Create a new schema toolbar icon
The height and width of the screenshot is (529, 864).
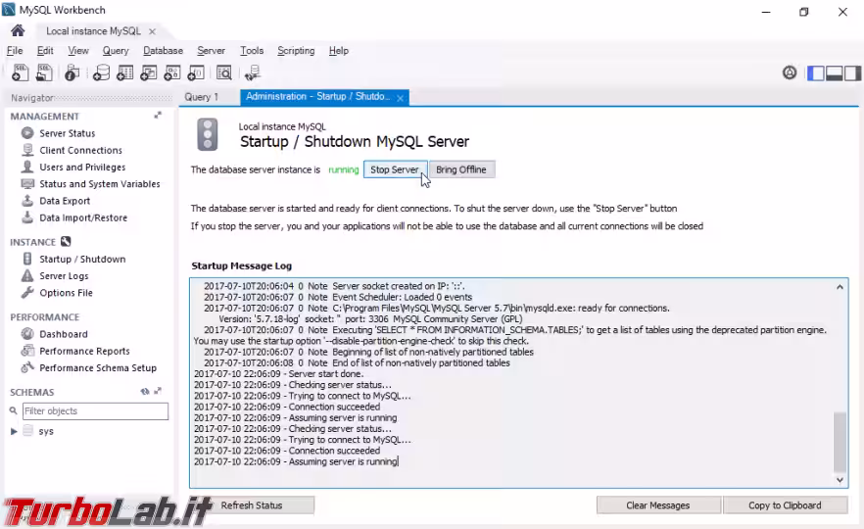point(101,72)
